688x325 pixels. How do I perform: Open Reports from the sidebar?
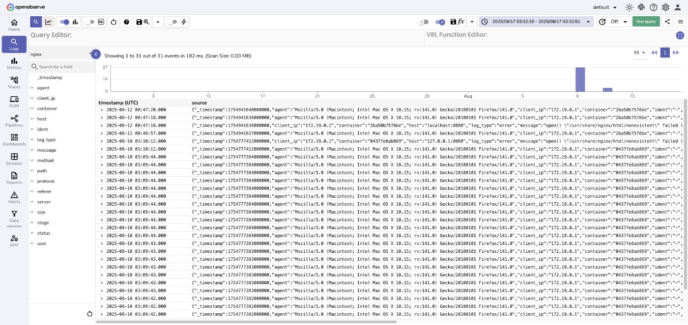point(14,178)
